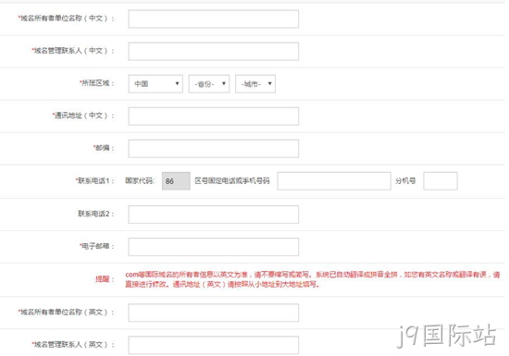Click the 通讯地址（中文） address field
The image size is (509, 356).
tap(213, 117)
